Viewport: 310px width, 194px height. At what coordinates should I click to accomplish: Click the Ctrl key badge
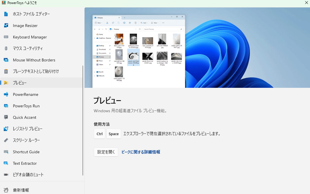coord(99,134)
